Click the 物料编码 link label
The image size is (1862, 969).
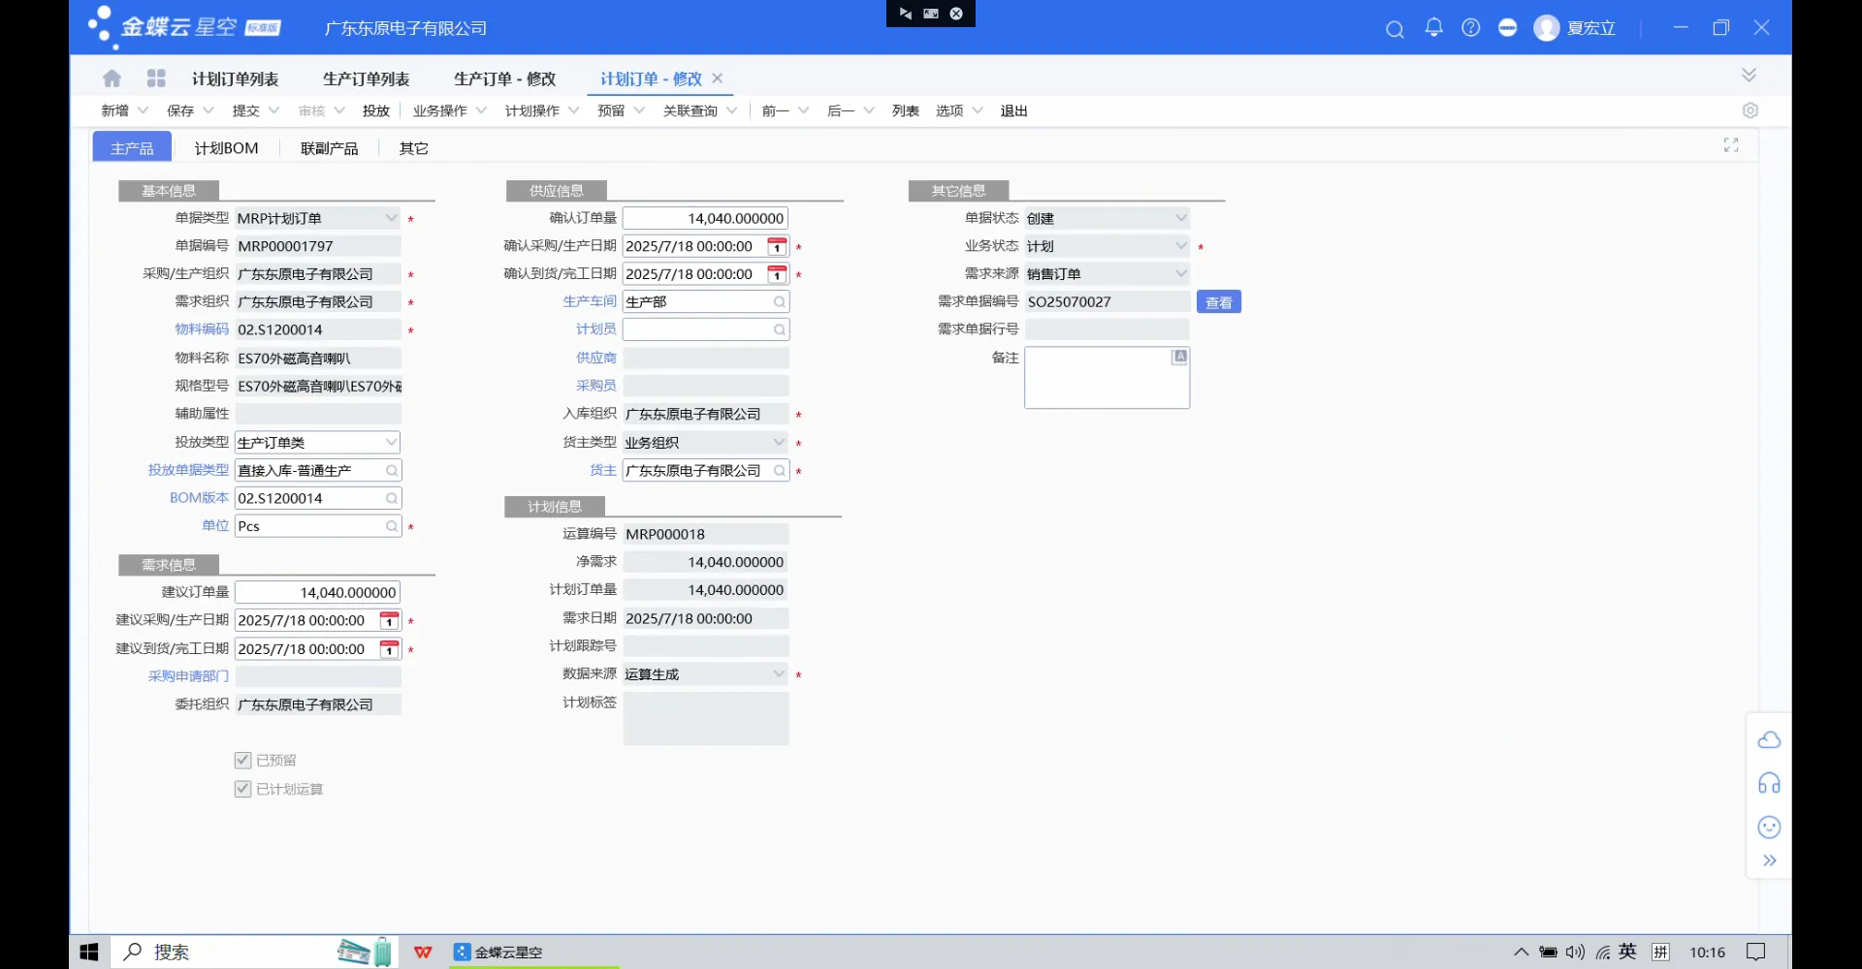tap(202, 329)
